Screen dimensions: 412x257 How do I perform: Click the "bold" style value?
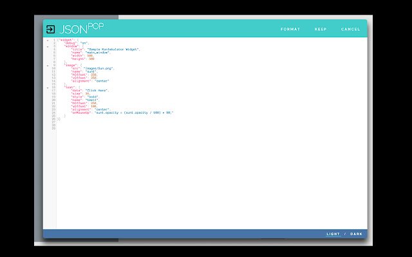point(92,97)
